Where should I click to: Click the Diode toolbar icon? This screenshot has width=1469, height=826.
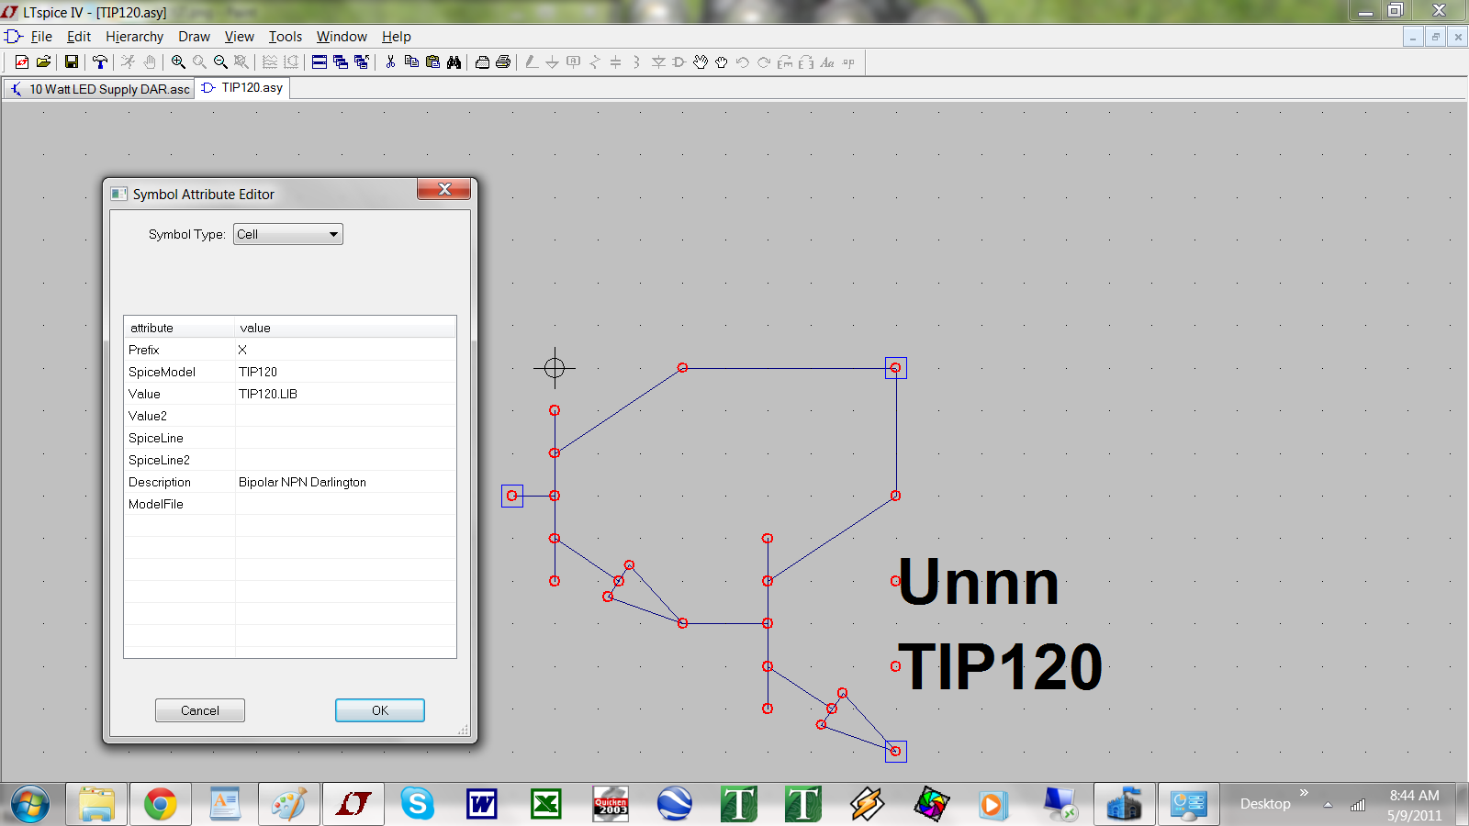[x=658, y=61]
